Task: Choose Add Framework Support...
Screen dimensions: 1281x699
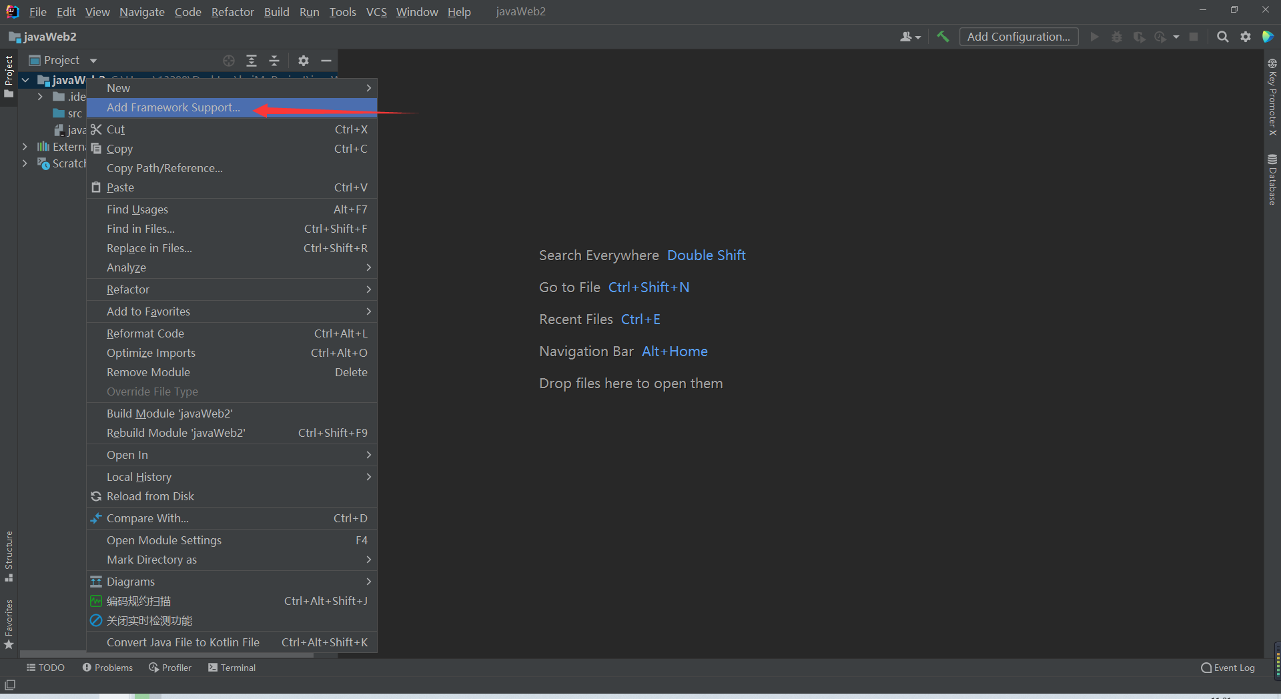Action: [232, 107]
